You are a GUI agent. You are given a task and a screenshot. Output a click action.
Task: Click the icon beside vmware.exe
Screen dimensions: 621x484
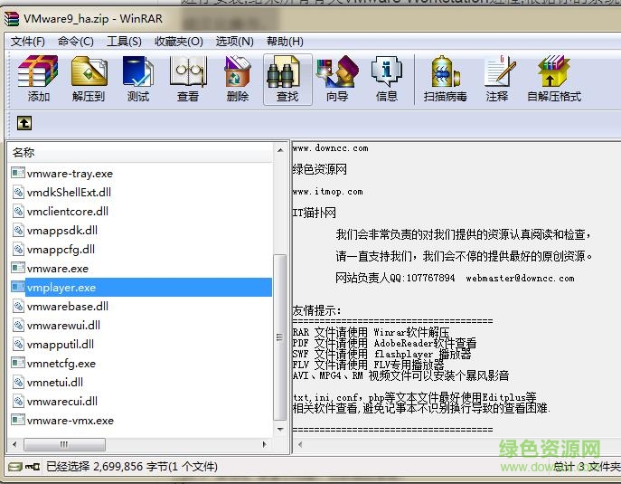pyautogui.click(x=18, y=268)
